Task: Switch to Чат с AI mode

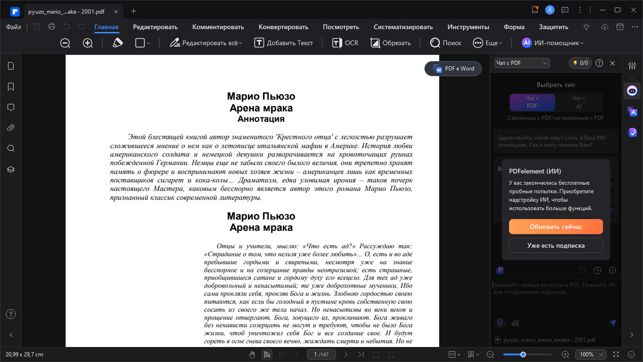Action: 579,102
